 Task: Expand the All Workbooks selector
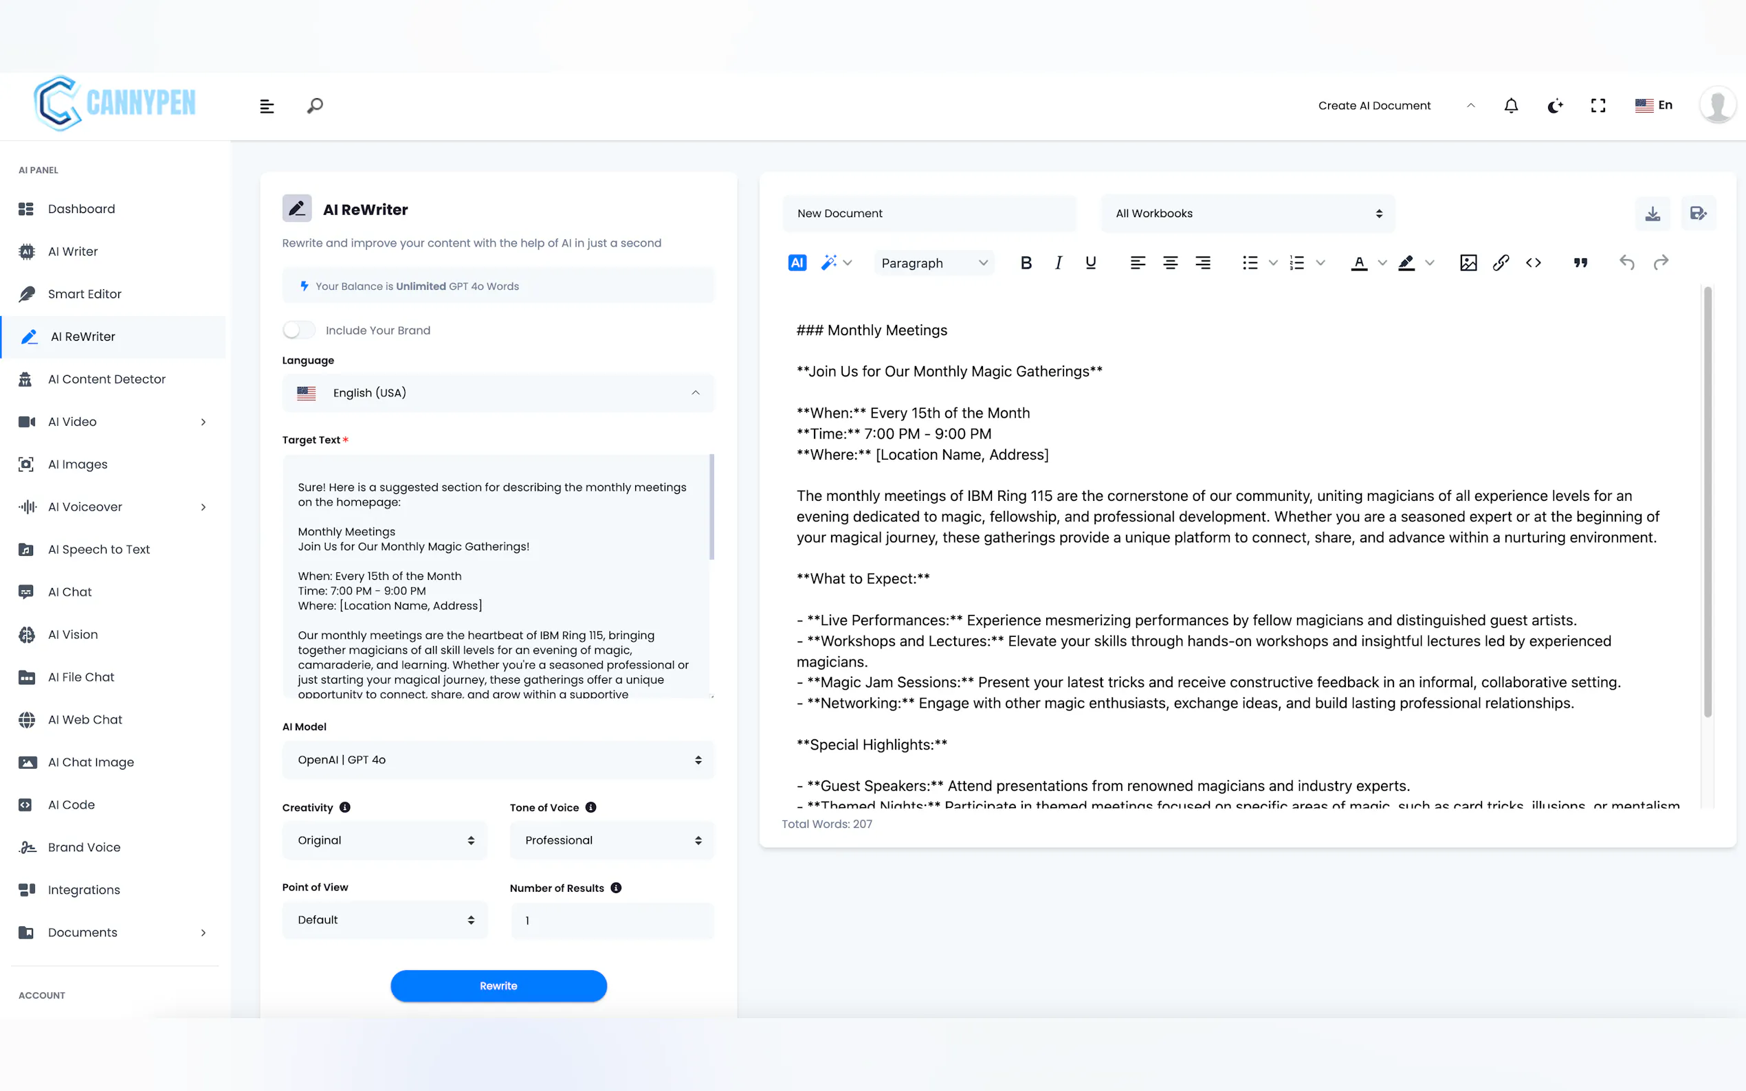[1247, 214]
